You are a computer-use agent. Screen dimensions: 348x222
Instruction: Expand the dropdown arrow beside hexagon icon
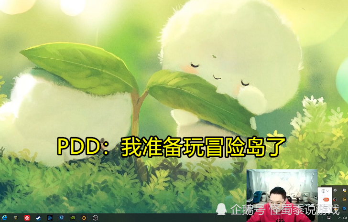(x=327, y=190)
